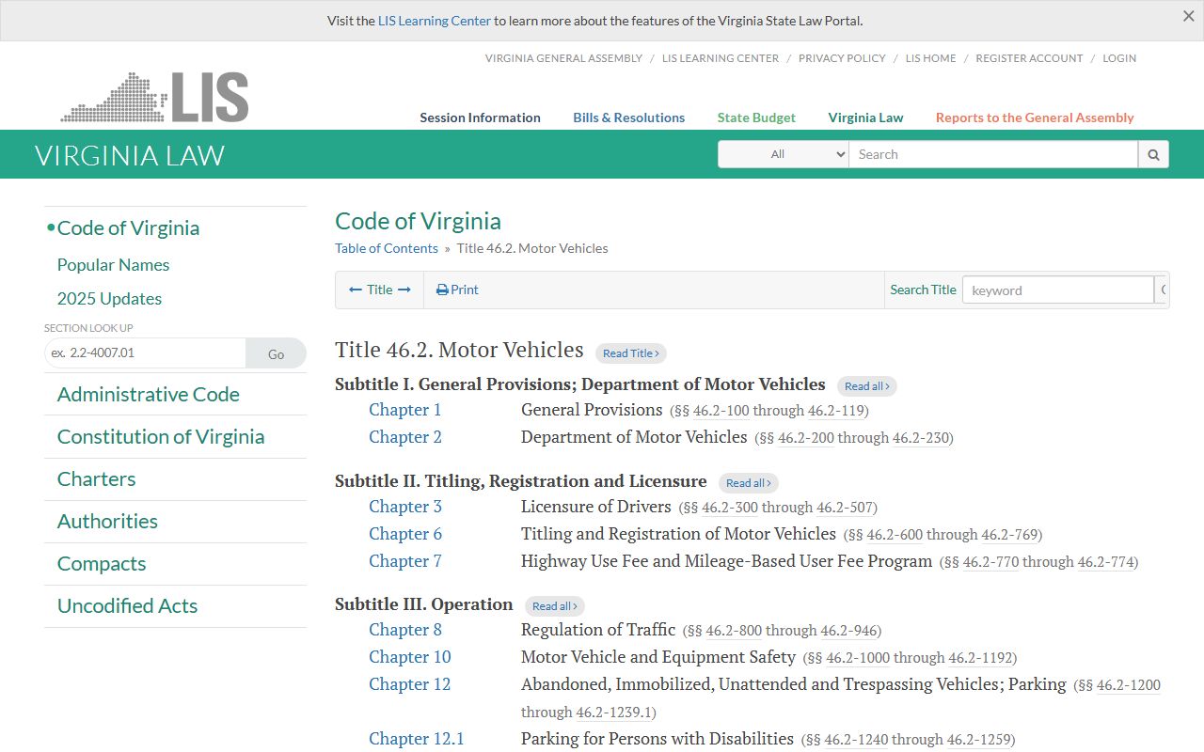The height and width of the screenshot is (752, 1204).
Task: Click the magnifying glass search button
Action: coord(1153,154)
